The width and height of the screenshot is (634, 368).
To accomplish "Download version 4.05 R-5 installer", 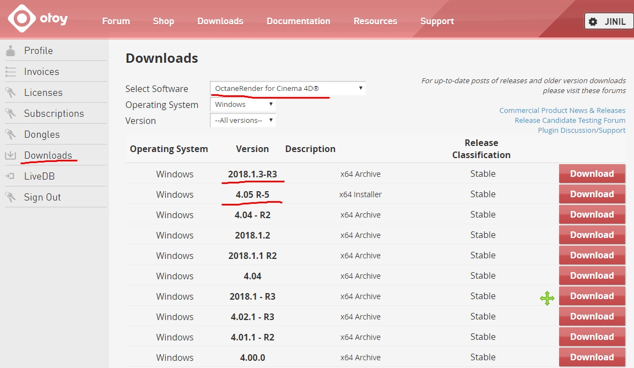I will point(592,194).
